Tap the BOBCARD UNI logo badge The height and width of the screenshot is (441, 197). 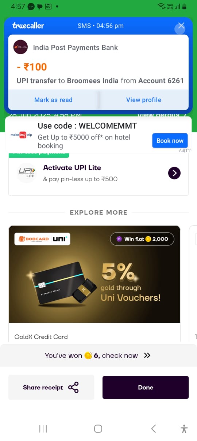pos(42,239)
